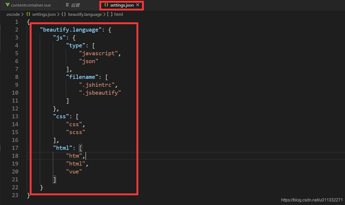This screenshot has height=205, width=345.
Task: Click the braces icon before beautify.language breadcrumb
Action: pos(64,14)
